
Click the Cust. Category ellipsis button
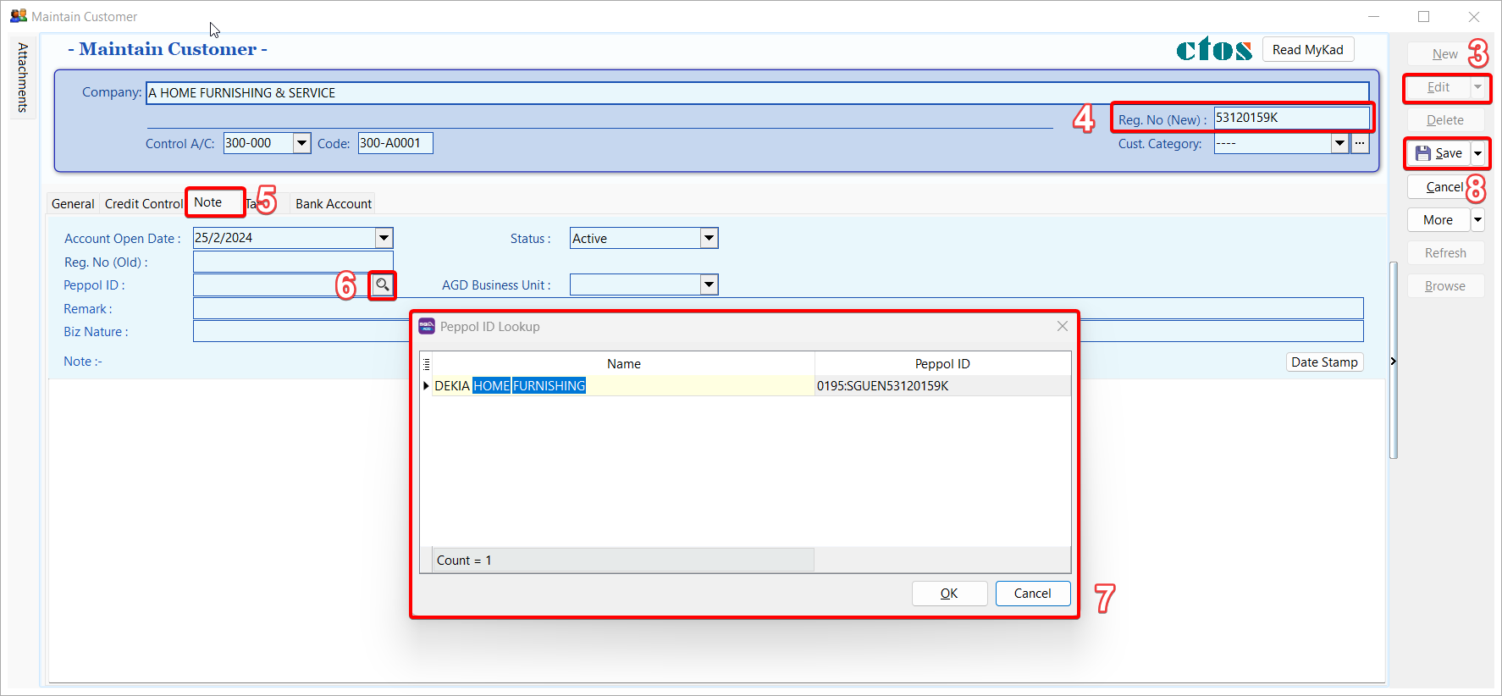pos(1360,144)
